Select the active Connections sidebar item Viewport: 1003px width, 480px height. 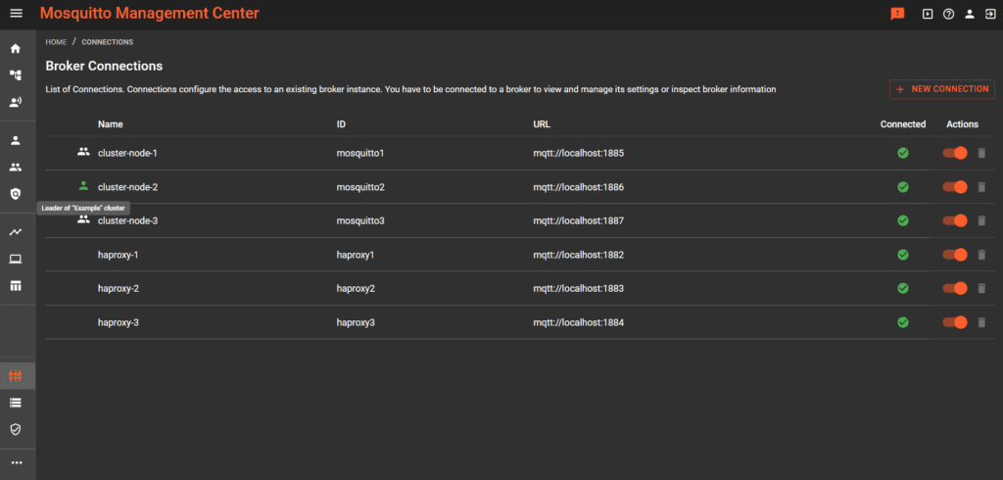pyautogui.click(x=15, y=376)
